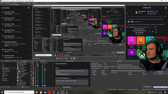Screen dimensions: 168x94
Task: Remove the selected scene with the minus
Action: [x=3, y=87]
